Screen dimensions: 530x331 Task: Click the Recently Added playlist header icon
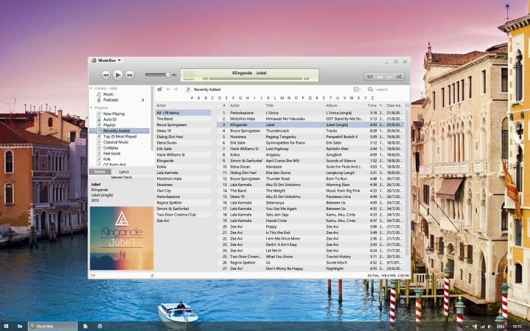(x=188, y=89)
